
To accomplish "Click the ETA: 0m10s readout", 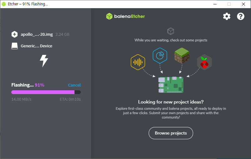I will (70, 99).
